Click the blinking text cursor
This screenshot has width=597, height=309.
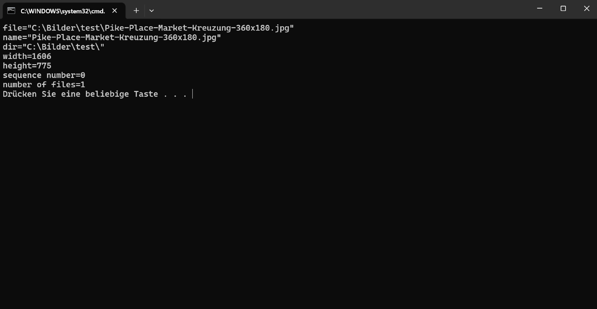[x=193, y=94]
